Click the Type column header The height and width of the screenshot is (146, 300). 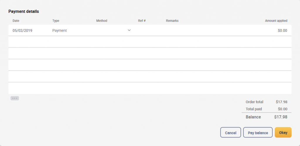[x=56, y=21]
